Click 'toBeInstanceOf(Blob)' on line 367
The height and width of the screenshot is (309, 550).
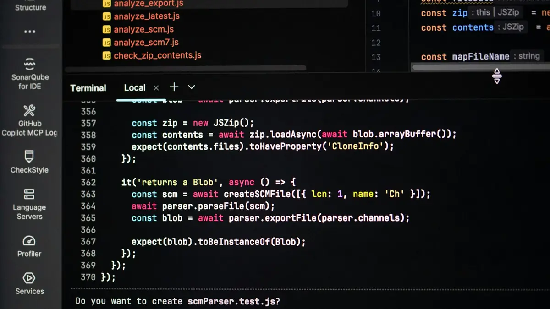[x=249, y=242]
